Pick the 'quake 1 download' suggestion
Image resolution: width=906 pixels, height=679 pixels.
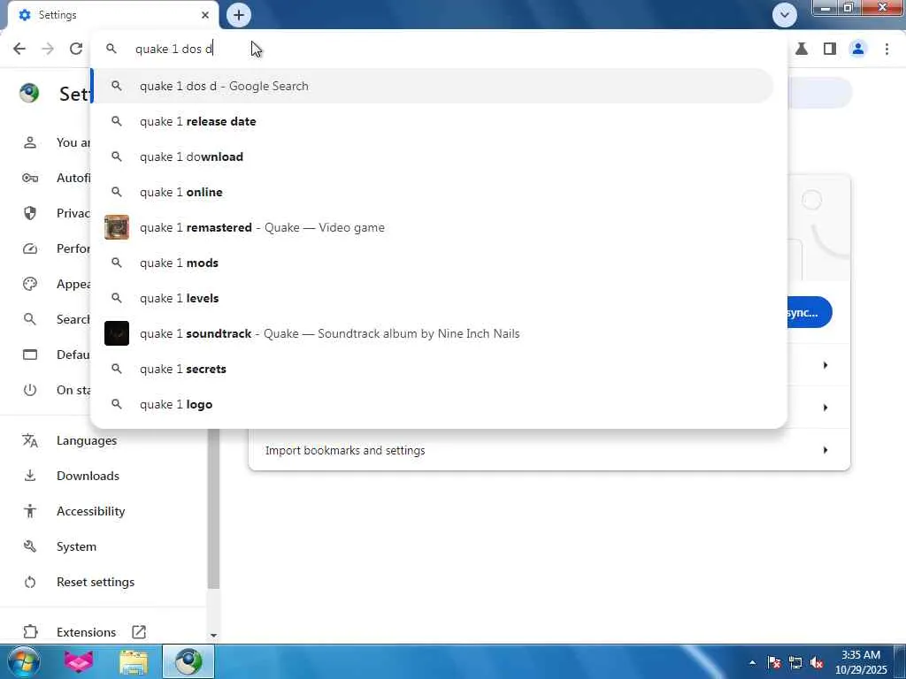tap(434, 156)
